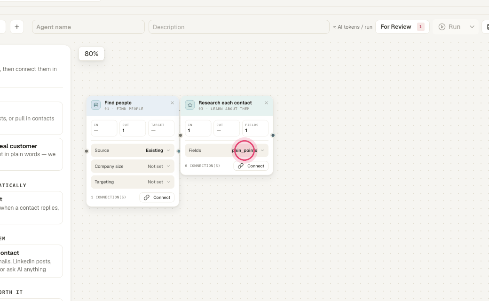
Task: Open the For Review button
Action: tap(402, 27)
